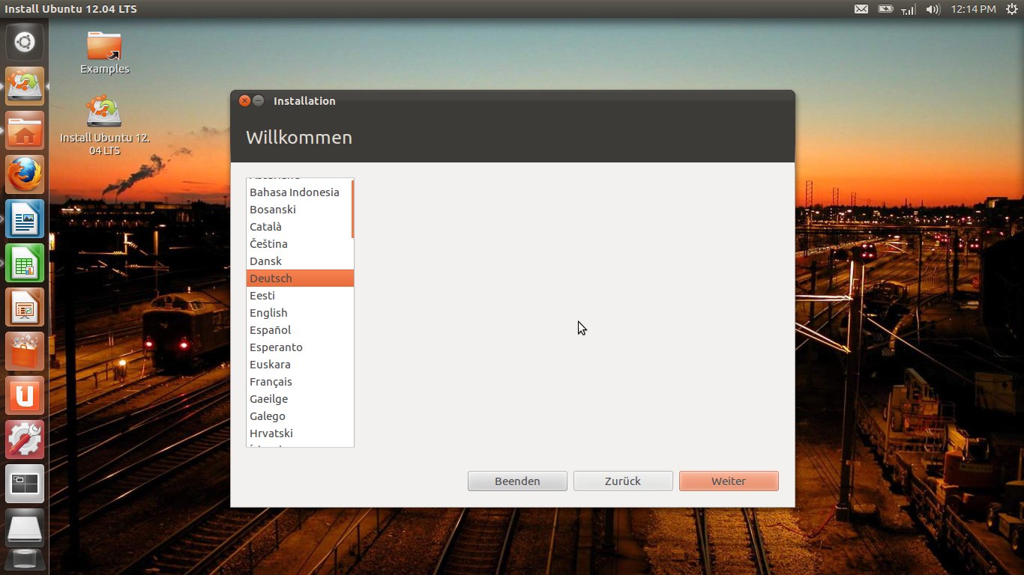This screenshot has height=575, width=1024.
Task: Show the 12:14 PM clock calendar
Action: point(973,9)
